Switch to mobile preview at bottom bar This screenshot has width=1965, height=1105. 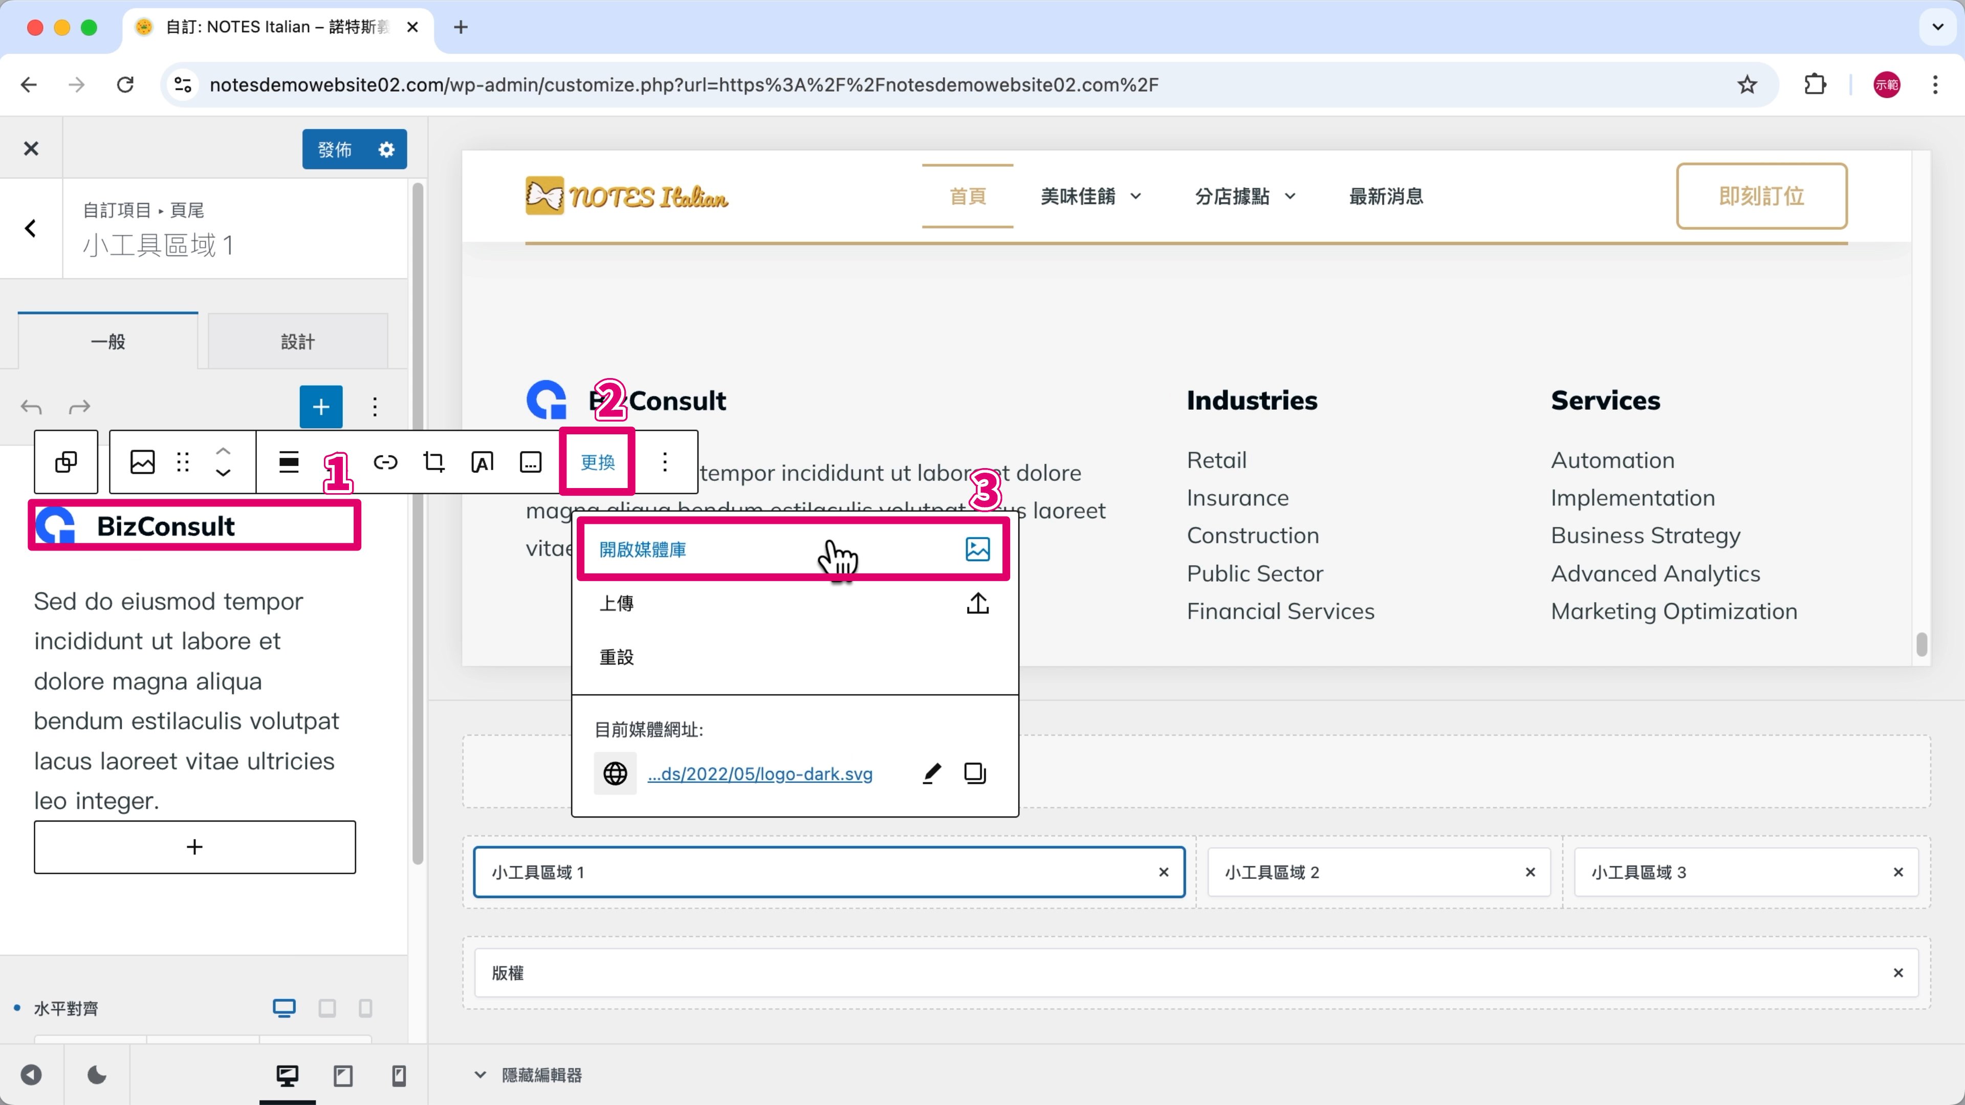[x=398, y=1075]
